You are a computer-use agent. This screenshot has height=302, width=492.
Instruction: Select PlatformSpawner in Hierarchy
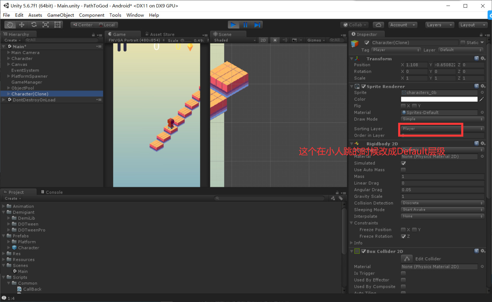click(x=29, y=76)
